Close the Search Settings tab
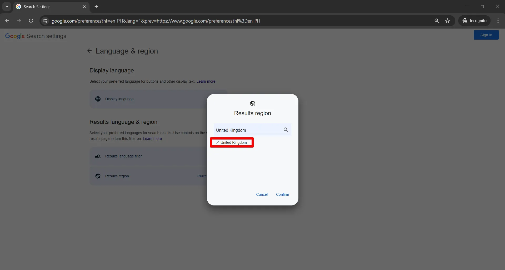The width and height of the screenshot is (505, 270). click(84, 7)
